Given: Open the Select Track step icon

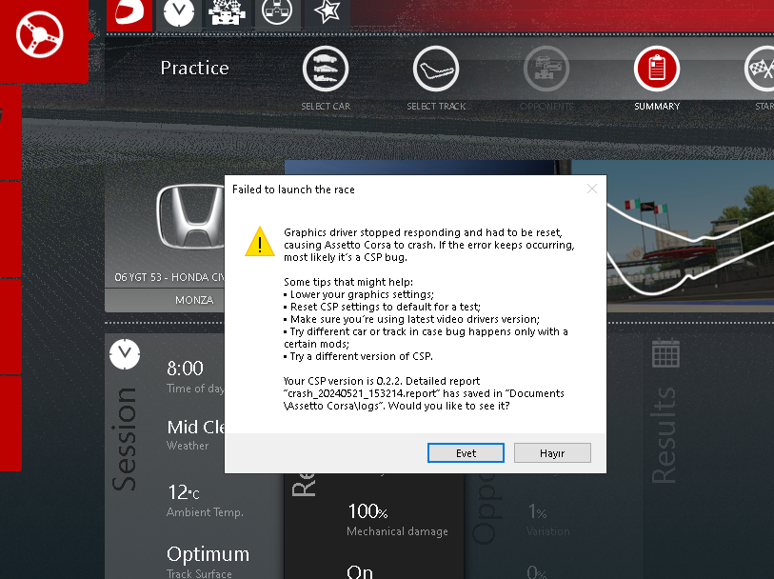Looking at the screenshot, I should tap(436, 69).
